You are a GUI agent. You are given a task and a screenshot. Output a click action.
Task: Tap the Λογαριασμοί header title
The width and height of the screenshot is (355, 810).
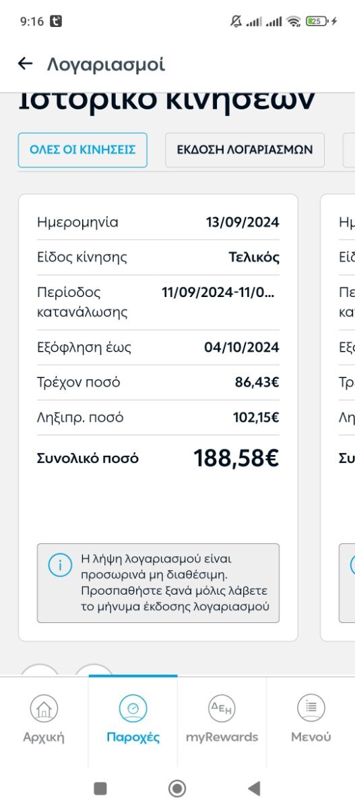(106, 65)
